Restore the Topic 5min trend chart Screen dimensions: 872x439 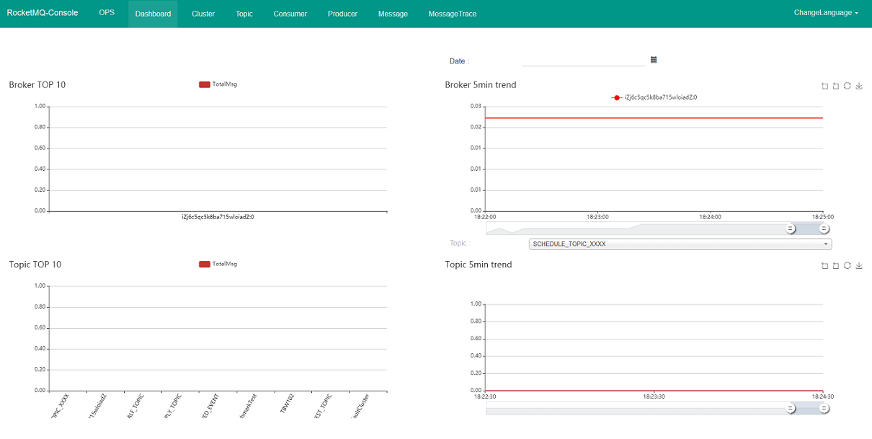coord(847,266)
